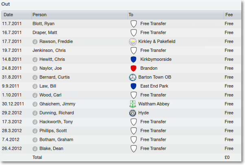Click the Hyde club crest icon
This screenshot has height=165, width=245.
click(x=133, y=113)
